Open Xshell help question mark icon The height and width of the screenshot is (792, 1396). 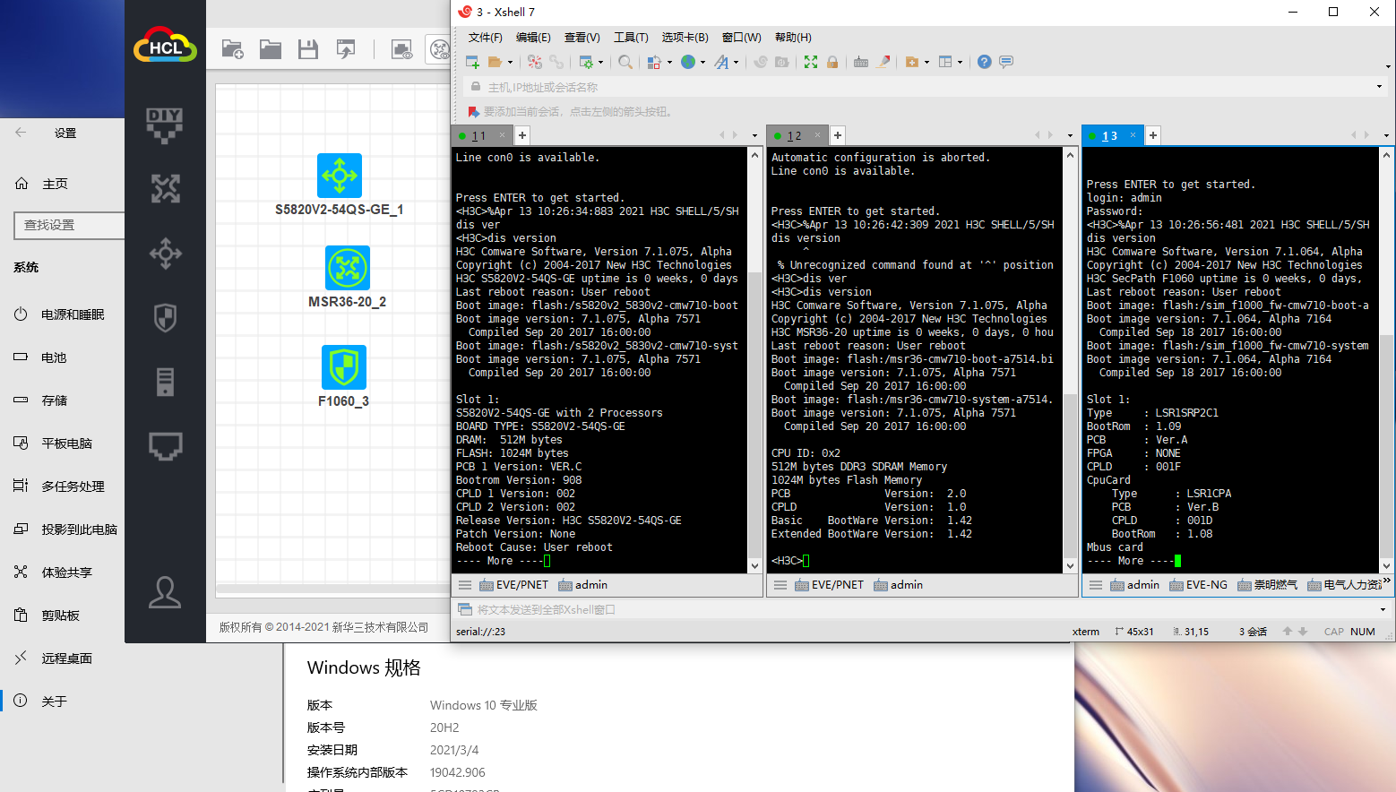pyautogui.click(x=985, y=62)
